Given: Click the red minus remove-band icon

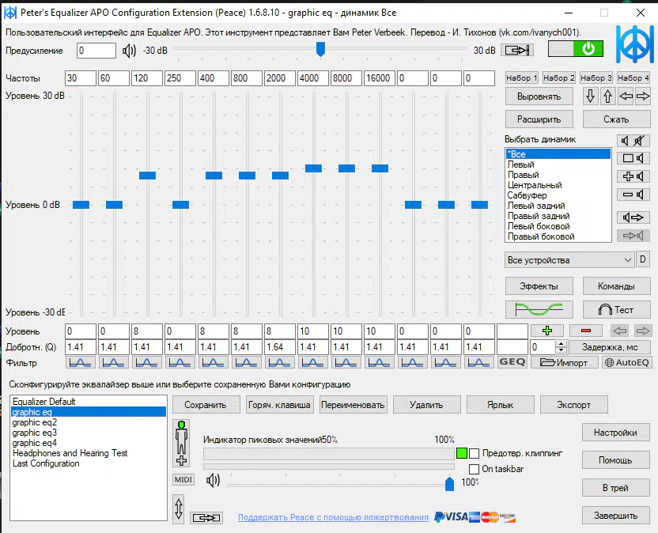Looking at the screenshot, I should 585,331.
